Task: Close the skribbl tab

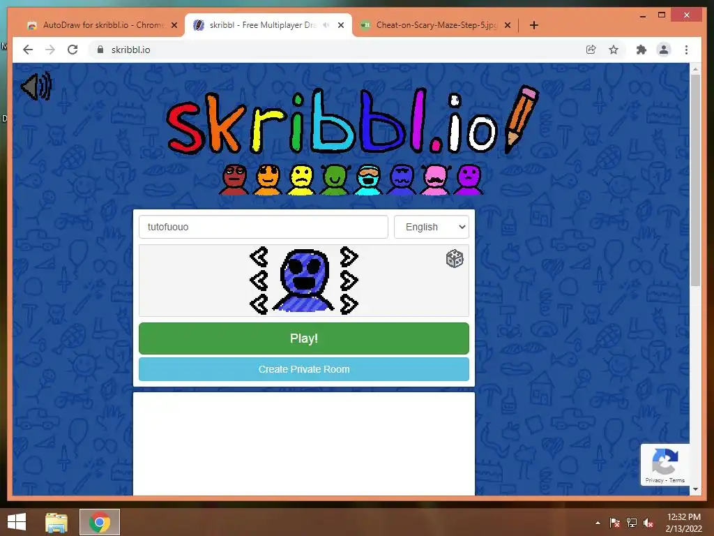Action: coord(340,25)
